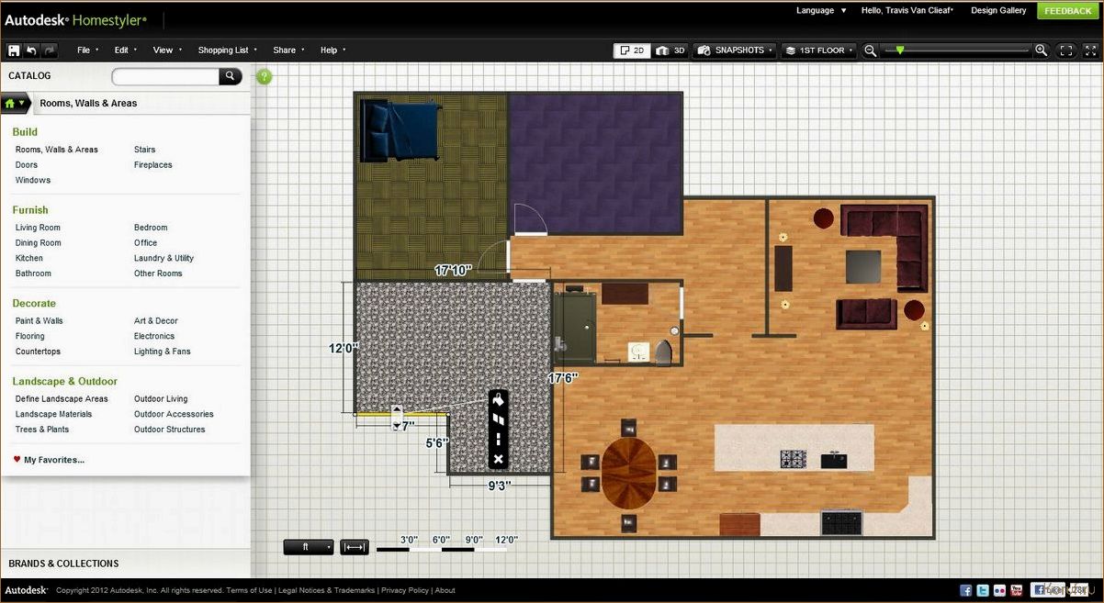This screenshot has width=1104, height=603.
Task: Open the Shopping List menu
Action: [x=228, y=50]
